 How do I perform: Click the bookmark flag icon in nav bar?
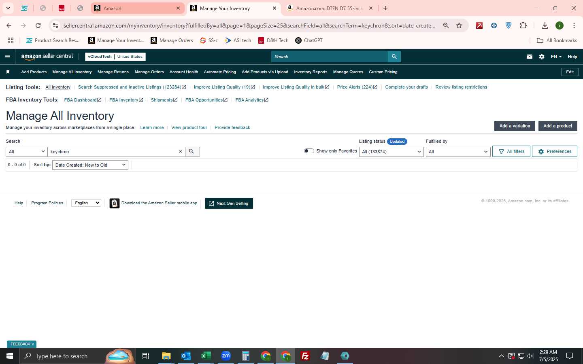pyautogui.click(x=8, y=72)
